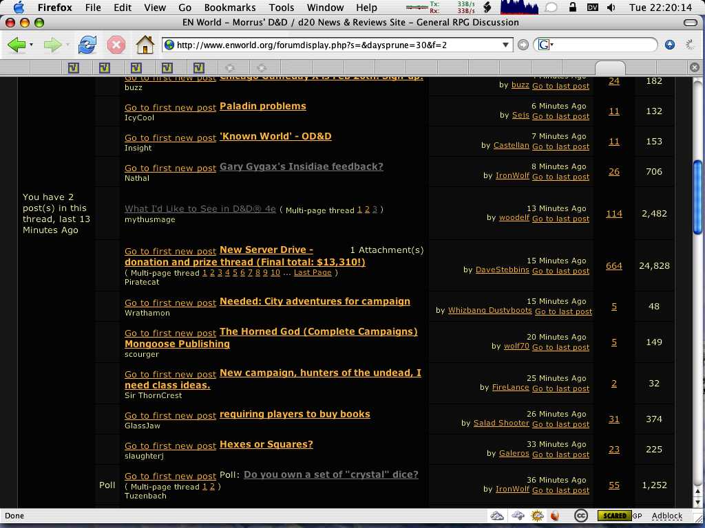Open page 3 of the D&D 4e thread
Viewport: 705px width, 528px height.
pos(375,210)
